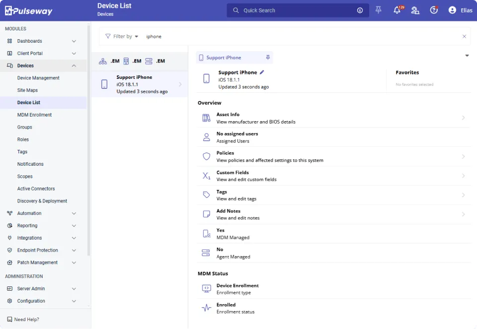This screenshot has height=329, width=477.
Task: Focus the Quick Search field
Action: pos(298,10)
